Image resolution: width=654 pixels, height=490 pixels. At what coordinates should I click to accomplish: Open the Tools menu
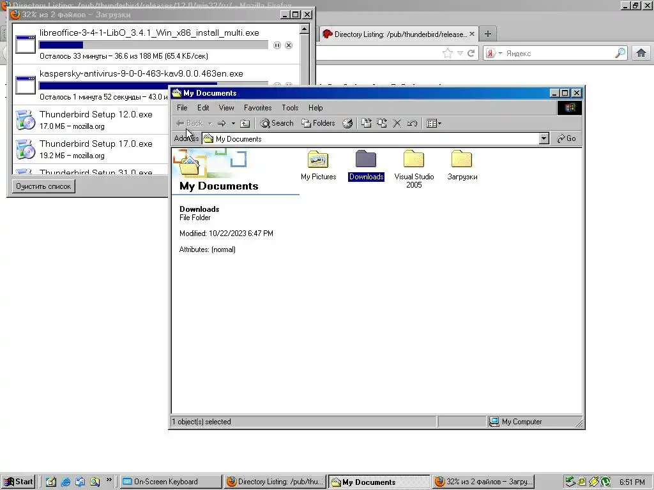click(x=290, y=108)
